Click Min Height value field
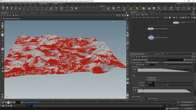This screenshot has width=196, height=110. pyautogui.click(x=150, y=83)
